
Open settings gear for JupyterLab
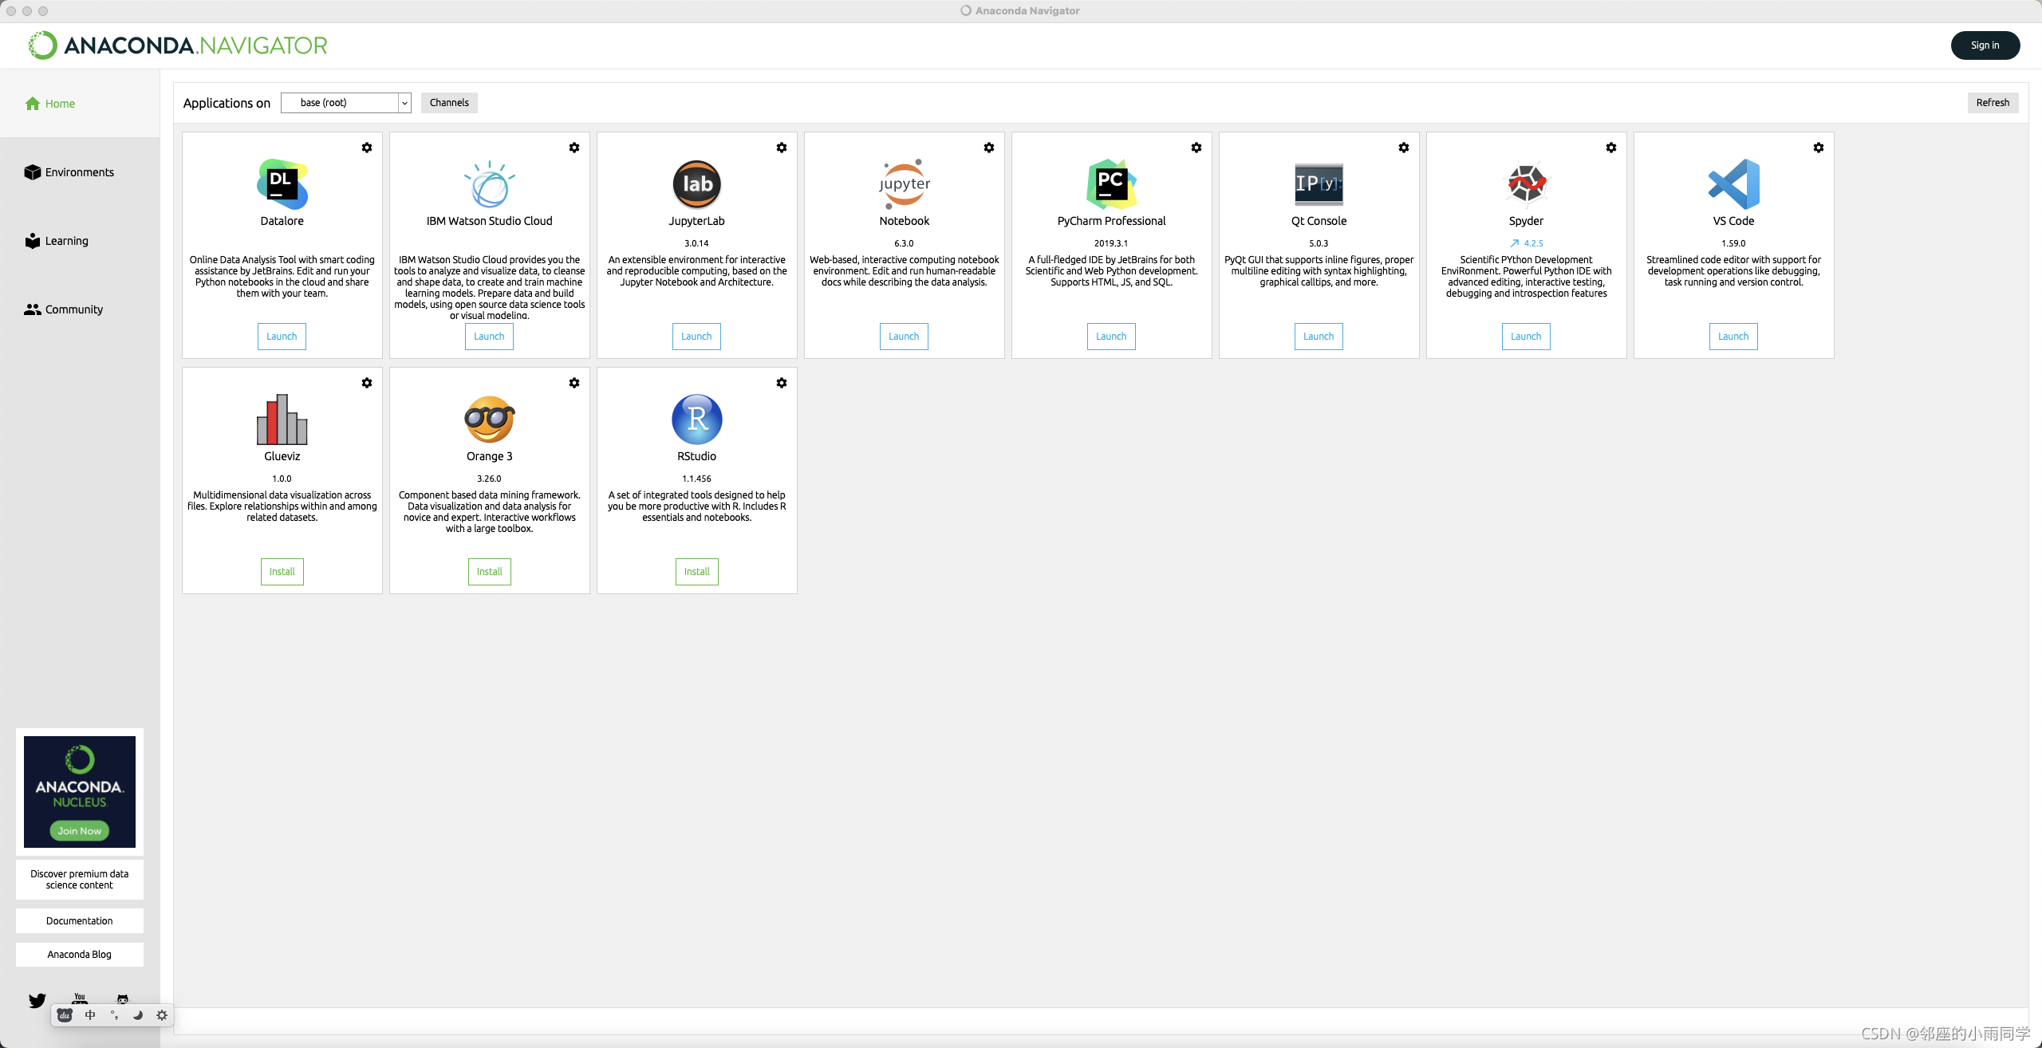point(782,147)
